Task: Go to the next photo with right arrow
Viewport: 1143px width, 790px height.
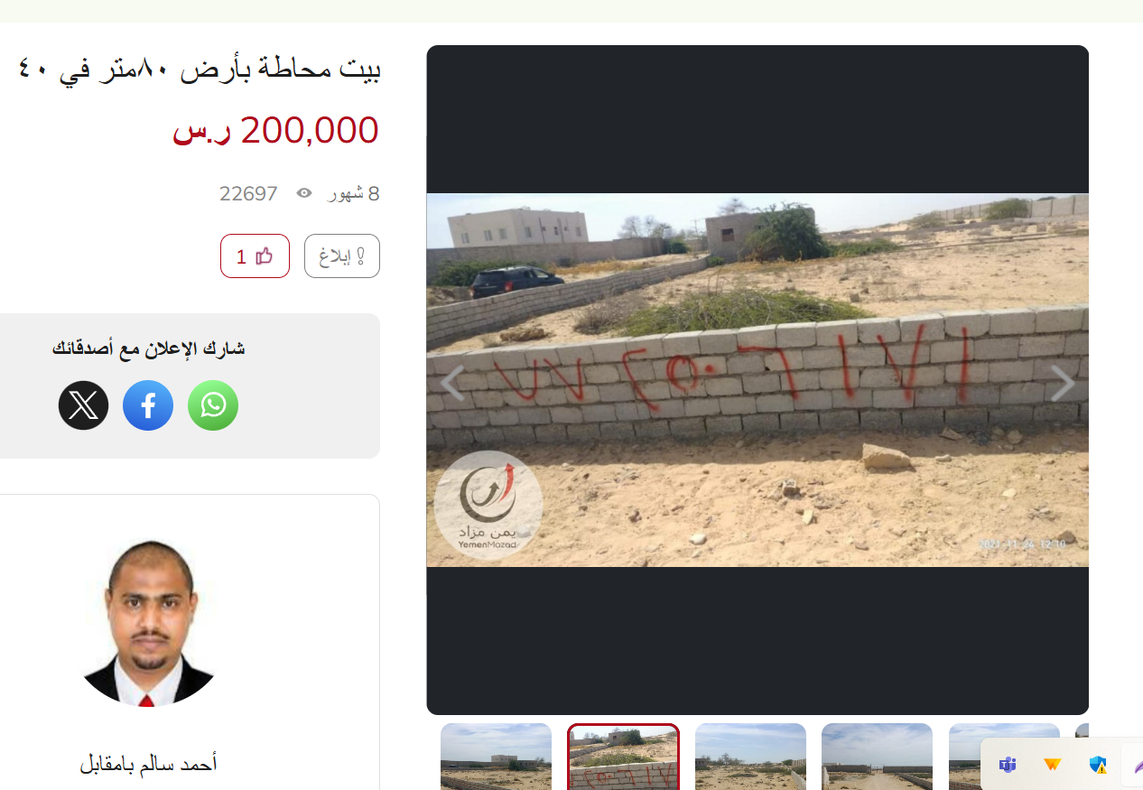Action: [1063, 384]
